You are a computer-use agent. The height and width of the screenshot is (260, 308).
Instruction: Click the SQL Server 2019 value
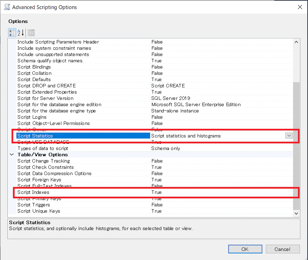[171, 98]
